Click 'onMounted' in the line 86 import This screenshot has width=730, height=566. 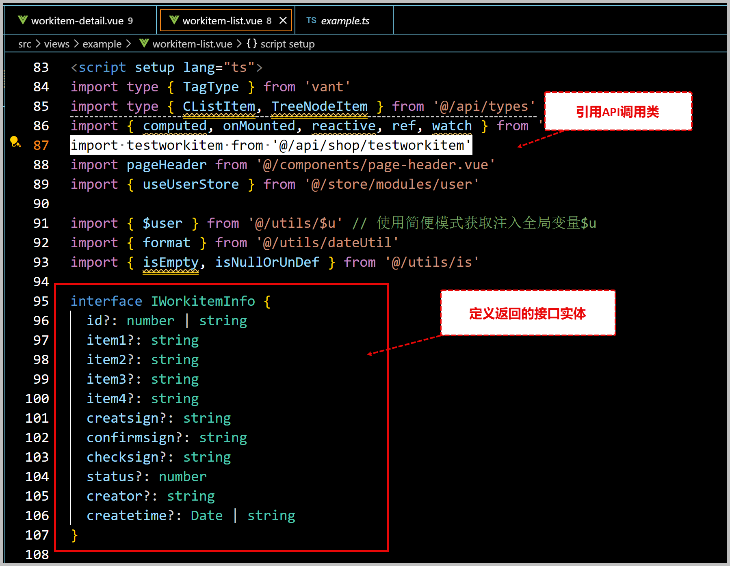tap(259, 126)
